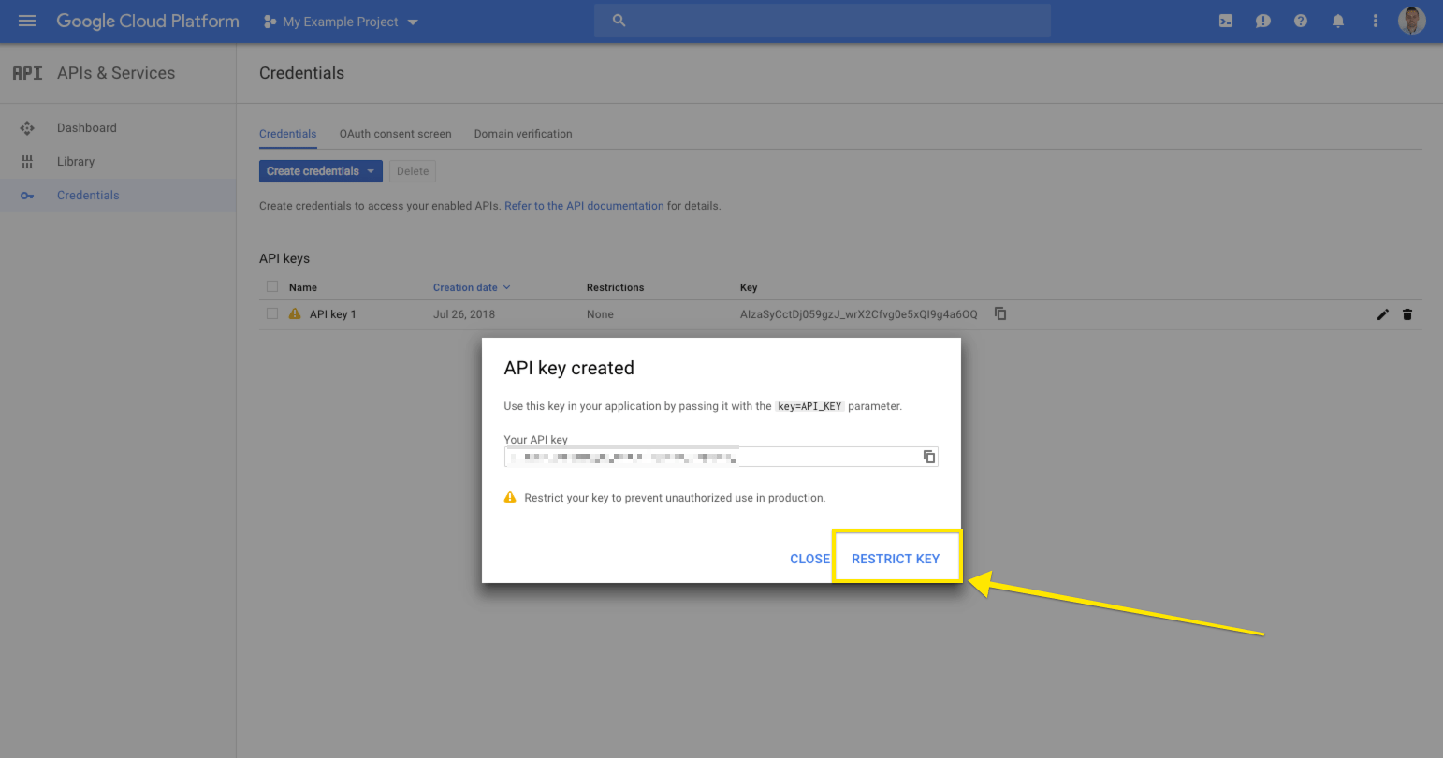Viewport: 1443px width, 758px height.
Task: Click the Restrict your key warning text
Action: pyautogui.click(x=675, y=498)
